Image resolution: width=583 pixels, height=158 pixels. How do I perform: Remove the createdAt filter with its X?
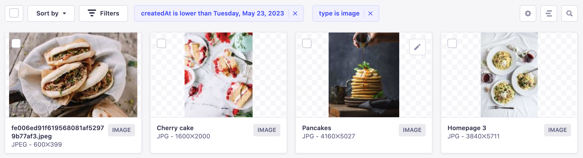(295, 13)
